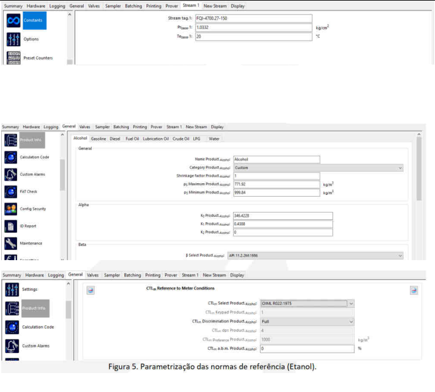Click the K2 Product Alcohol field
435x392 pixels.
[283, 233]
